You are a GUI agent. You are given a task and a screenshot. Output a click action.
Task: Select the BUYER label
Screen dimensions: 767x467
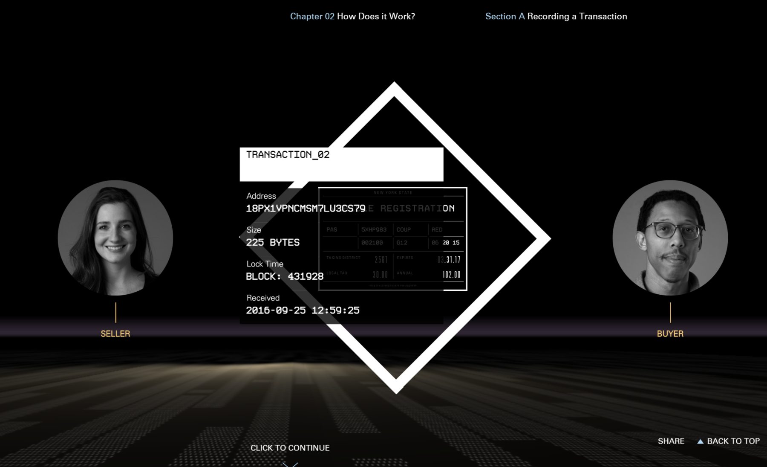pyautogui.click(x=670, y=334)
